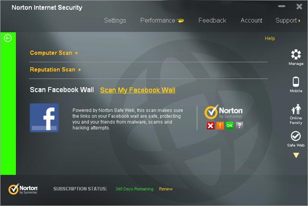The width and height of the screenshot is (308, 206).
Task: Expand the Reputation Scan section
Action: point(55,69)
